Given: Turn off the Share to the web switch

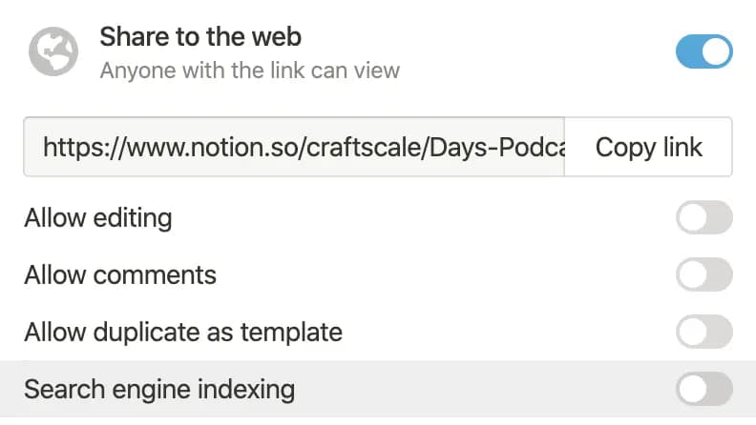Looking at the screenshot, I should [x=703, y=51].
